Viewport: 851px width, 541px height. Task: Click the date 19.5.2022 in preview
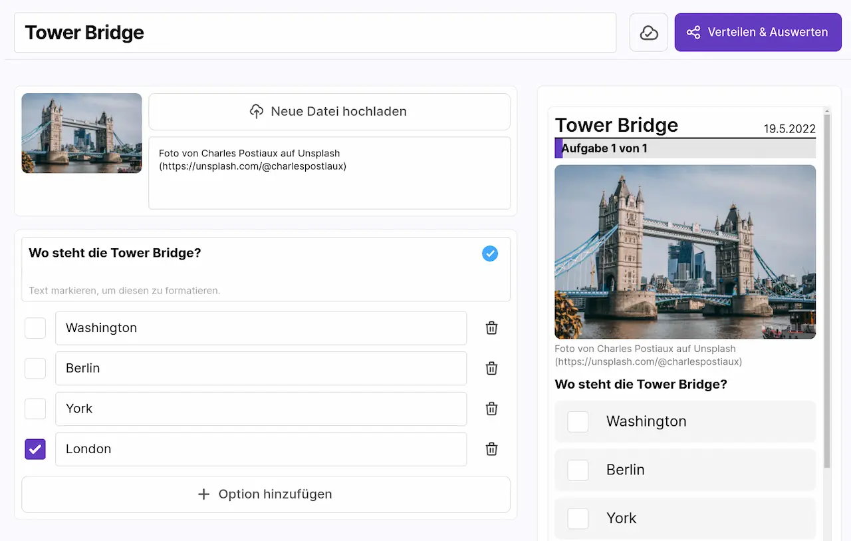point(789,129)
